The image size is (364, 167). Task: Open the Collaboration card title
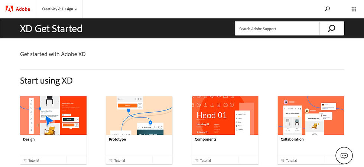click(x=292, y=139)
